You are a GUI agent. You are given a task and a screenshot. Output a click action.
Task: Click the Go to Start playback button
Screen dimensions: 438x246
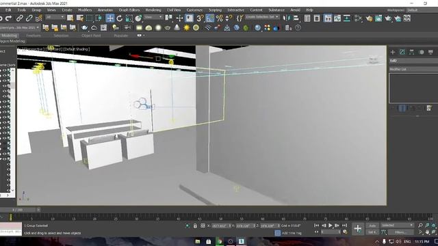(316, 225)
